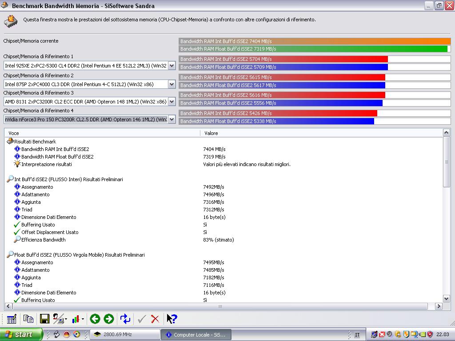This screenshot has width=455, height=341.
Task: Click the magnifier icon beside Int Buff'd iSSE2 (FLUSSO Interi)
Action: click(x=10, y=179)
